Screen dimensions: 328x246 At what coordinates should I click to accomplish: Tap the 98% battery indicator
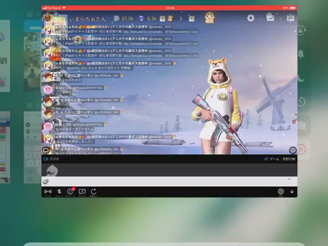coord(289,8)
